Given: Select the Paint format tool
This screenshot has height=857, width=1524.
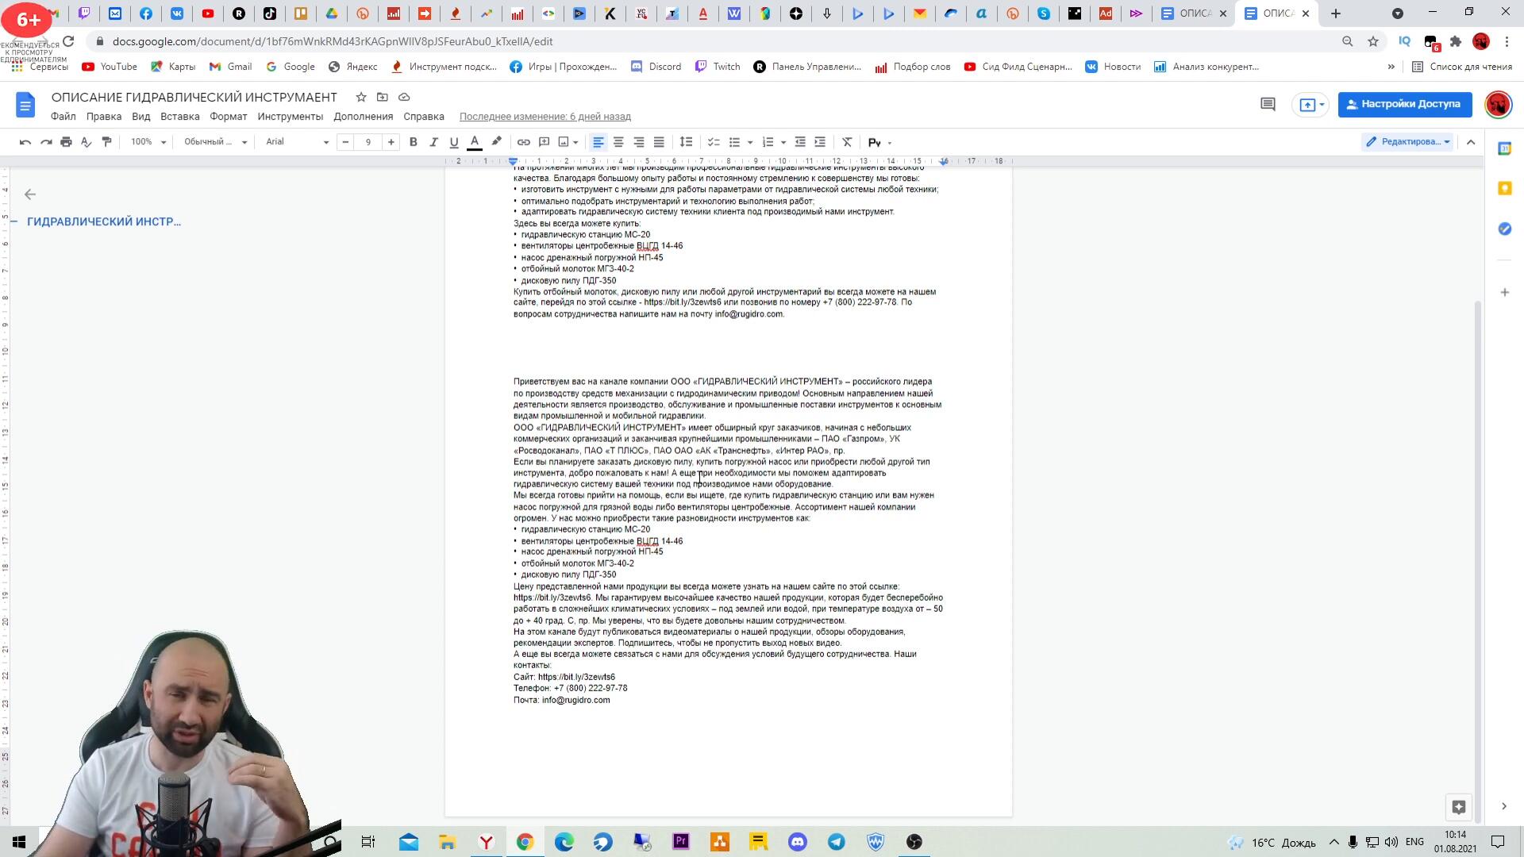Looking at the screenshot, I should click(106, 142).
